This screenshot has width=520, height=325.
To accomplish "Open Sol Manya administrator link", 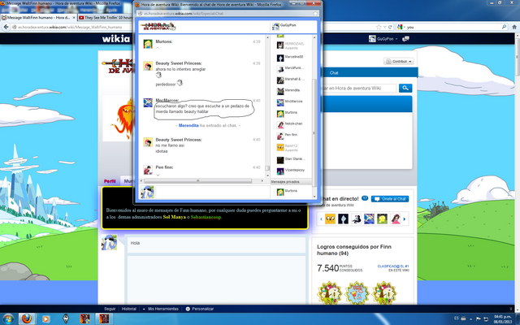I will 174,217.
